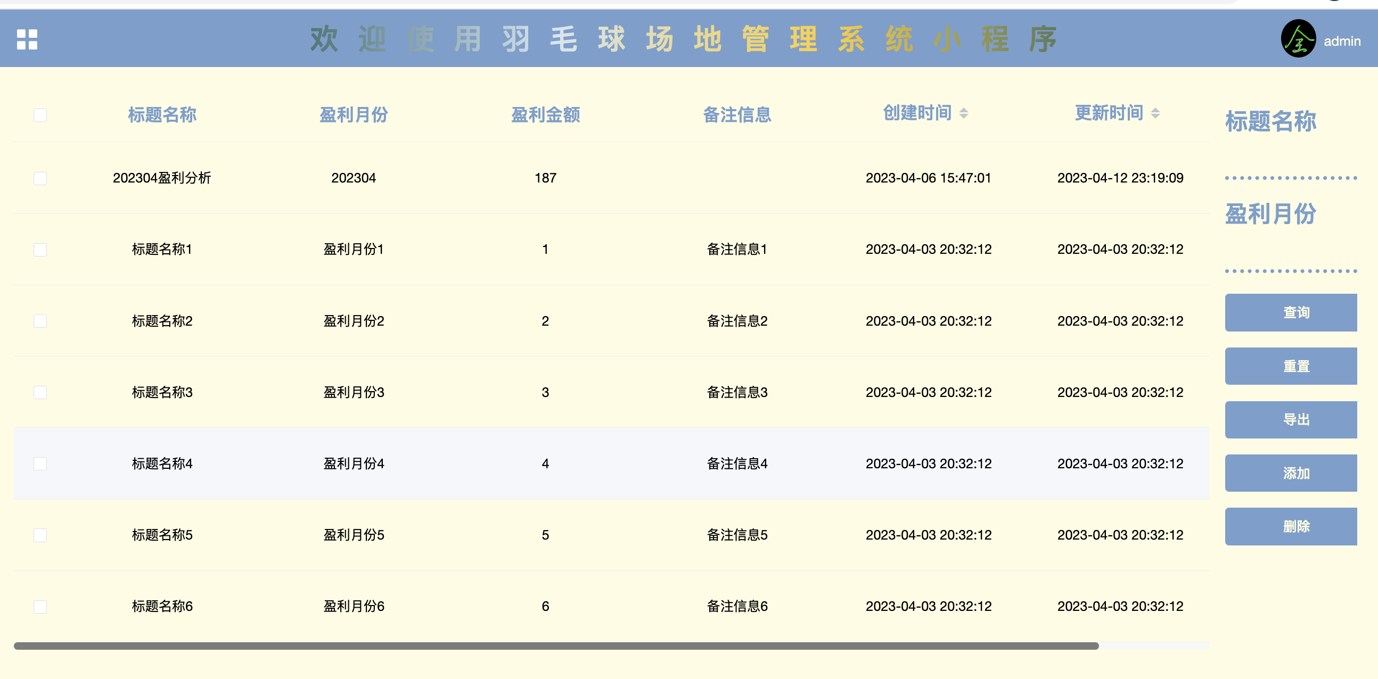Click the 盈利金额 column header
Screen dimensions: 1378x679
coord(546,114)
